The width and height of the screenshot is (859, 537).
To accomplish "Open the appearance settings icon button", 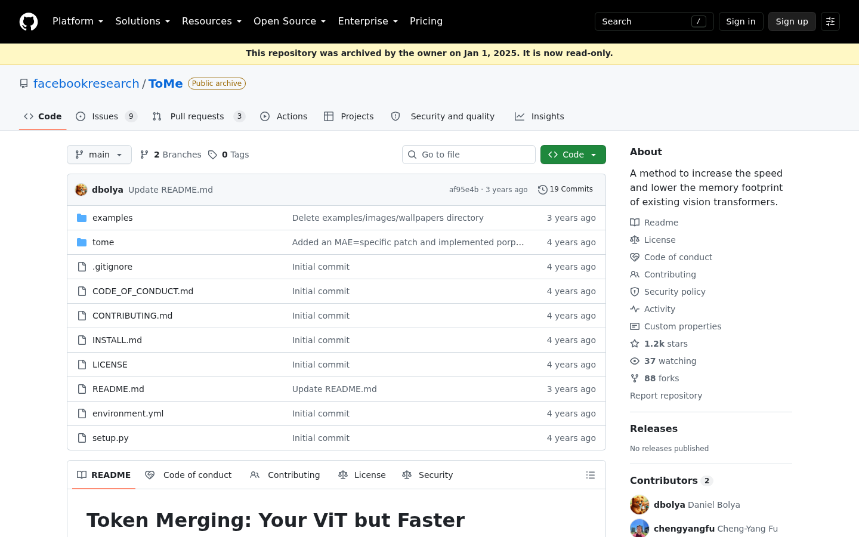I will click(830, 21).
